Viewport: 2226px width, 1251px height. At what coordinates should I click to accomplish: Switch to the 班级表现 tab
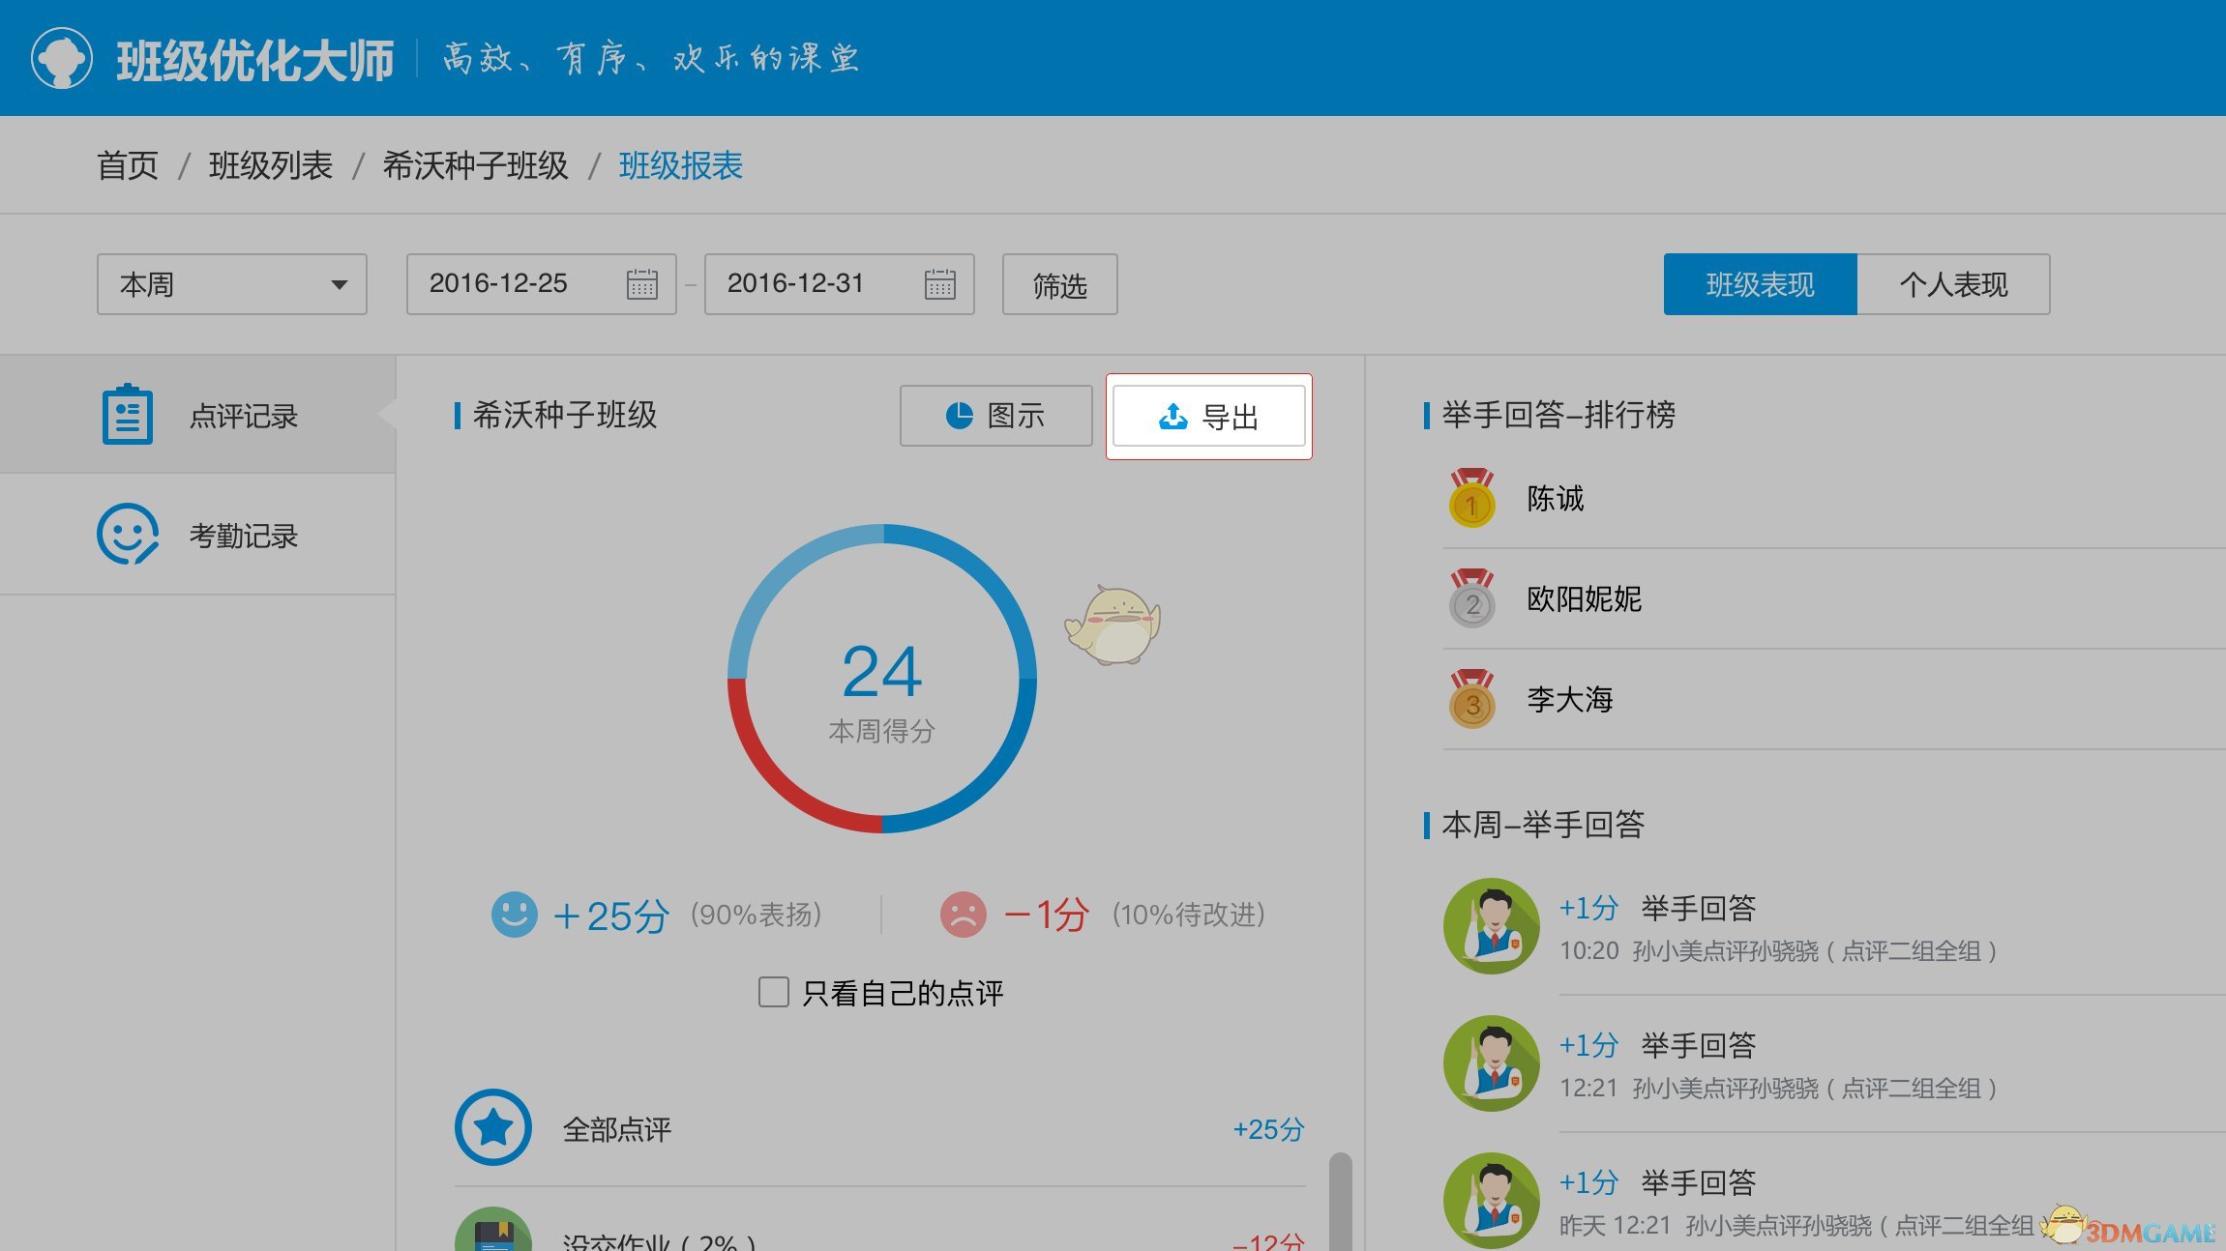pos(1760,284)
